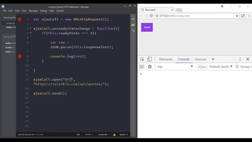This screenshot has height=142, width=252.
Task: Open style.css in the project tree
Action: click(10, 52)
